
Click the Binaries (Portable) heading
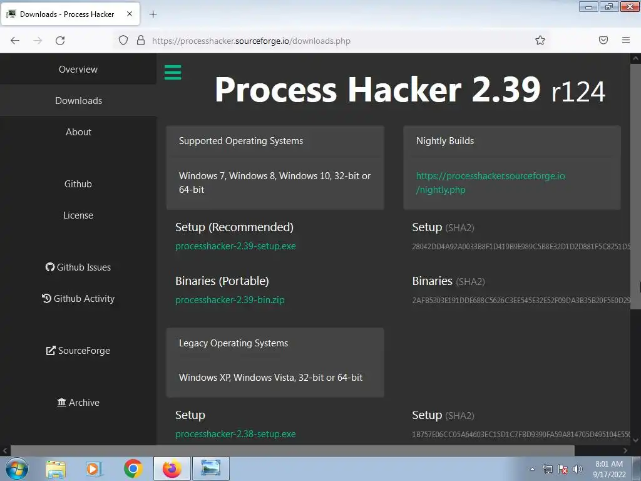click(222, 281)
